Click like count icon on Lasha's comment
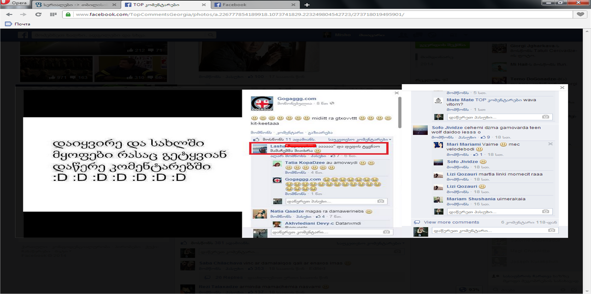Image resolution: width=591 pixels, height=294 pixels. point(332,156)
